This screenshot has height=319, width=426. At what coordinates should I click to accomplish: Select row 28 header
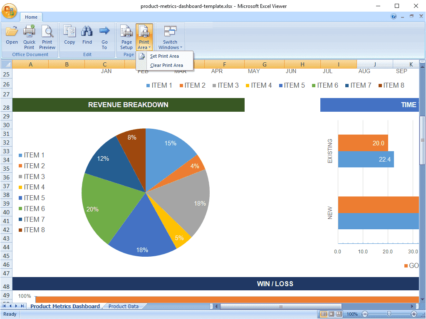tap(6, 105)
